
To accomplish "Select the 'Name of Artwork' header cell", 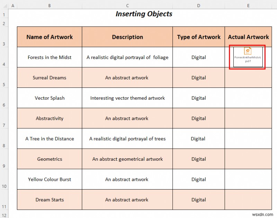I will [50, 37].
